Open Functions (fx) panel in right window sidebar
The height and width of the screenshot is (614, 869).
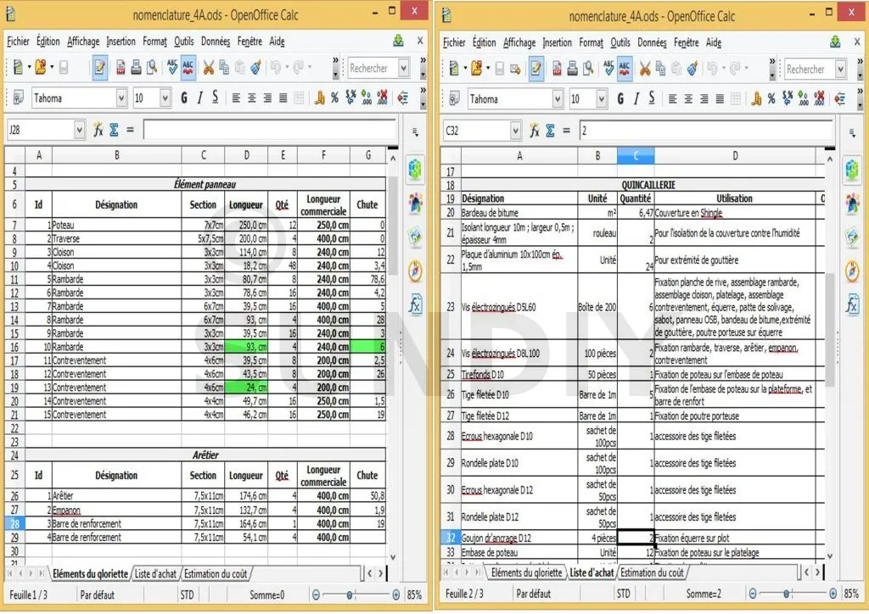coord(851,305)
